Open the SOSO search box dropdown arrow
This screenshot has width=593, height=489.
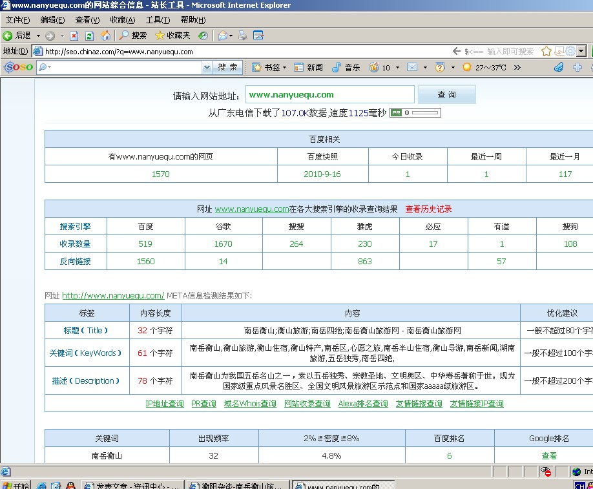tap(207, 68)
